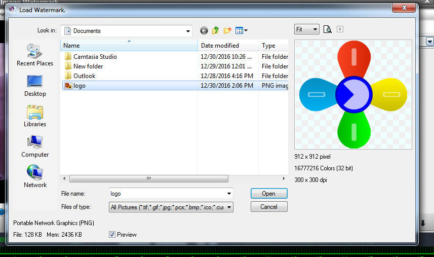Click the preview magnifier icon

328,29
